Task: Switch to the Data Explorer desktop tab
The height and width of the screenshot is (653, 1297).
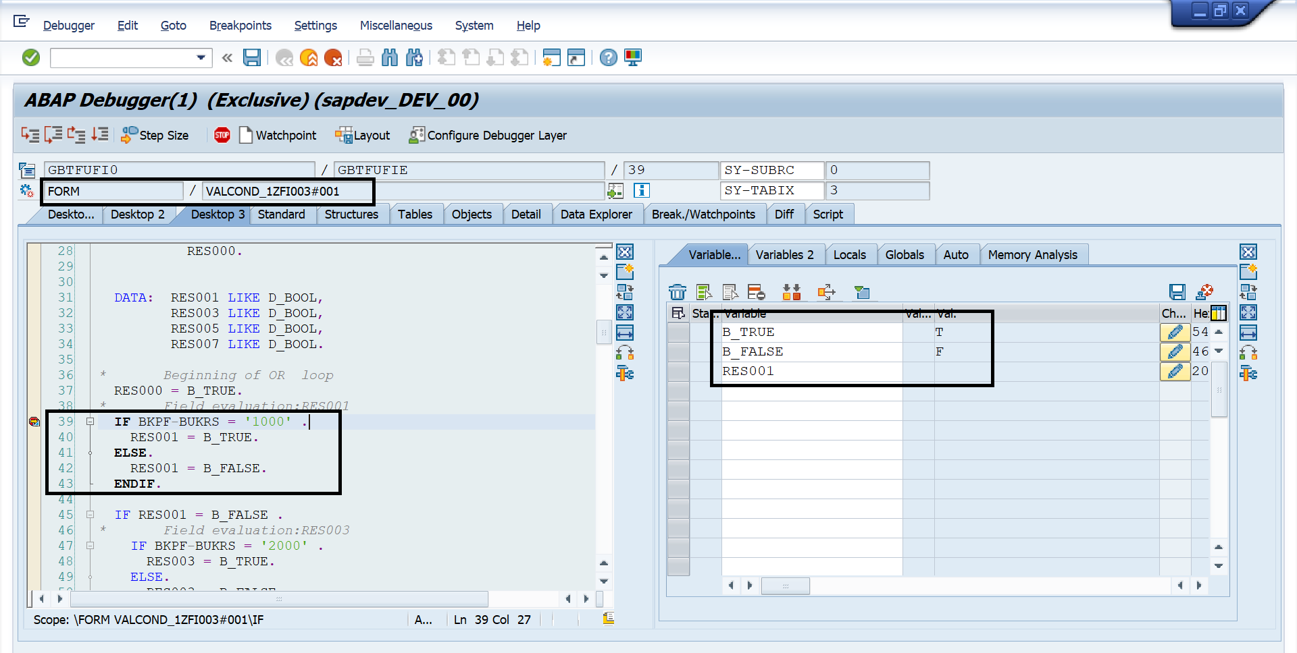Action: (597, 214)
